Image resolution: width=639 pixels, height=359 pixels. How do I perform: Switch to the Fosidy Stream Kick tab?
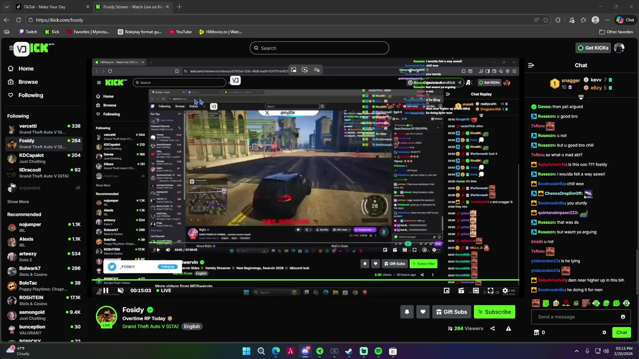click(132, 7)
